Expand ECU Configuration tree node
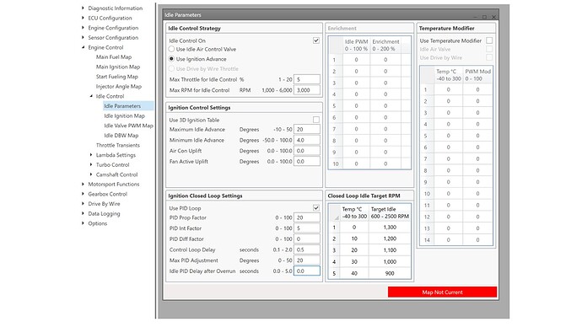 click(83, 18)
